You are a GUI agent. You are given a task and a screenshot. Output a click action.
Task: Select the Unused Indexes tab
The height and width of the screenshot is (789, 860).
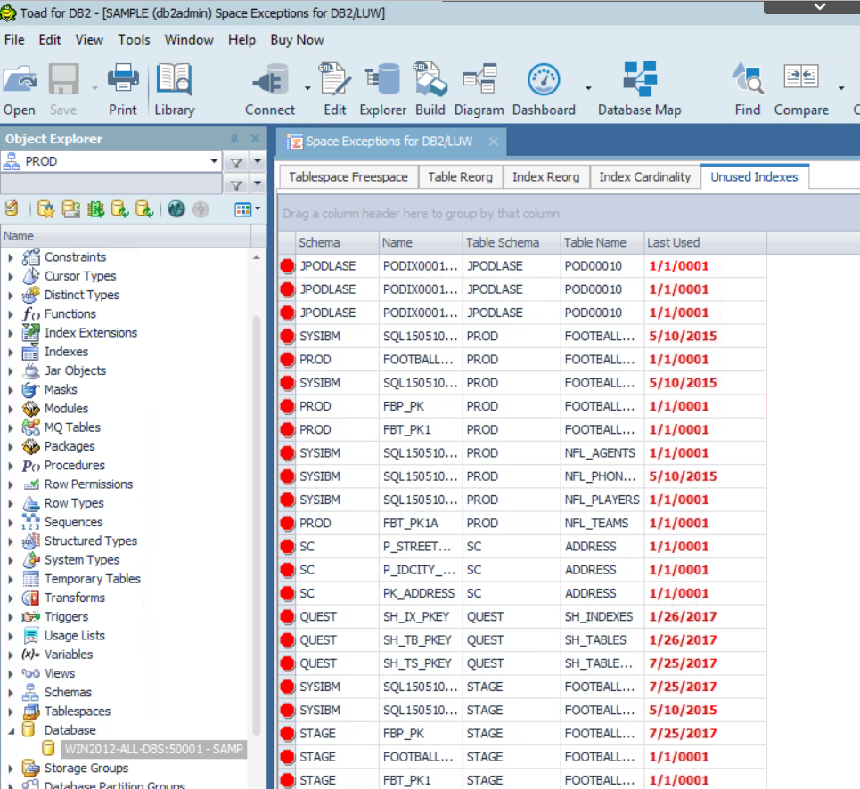[754, 177]
